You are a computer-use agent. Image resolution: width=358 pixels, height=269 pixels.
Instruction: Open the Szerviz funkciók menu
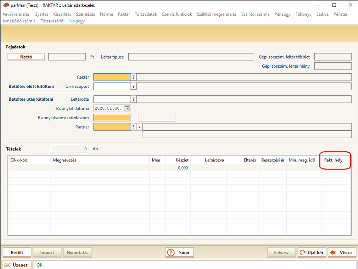[177, 14]
